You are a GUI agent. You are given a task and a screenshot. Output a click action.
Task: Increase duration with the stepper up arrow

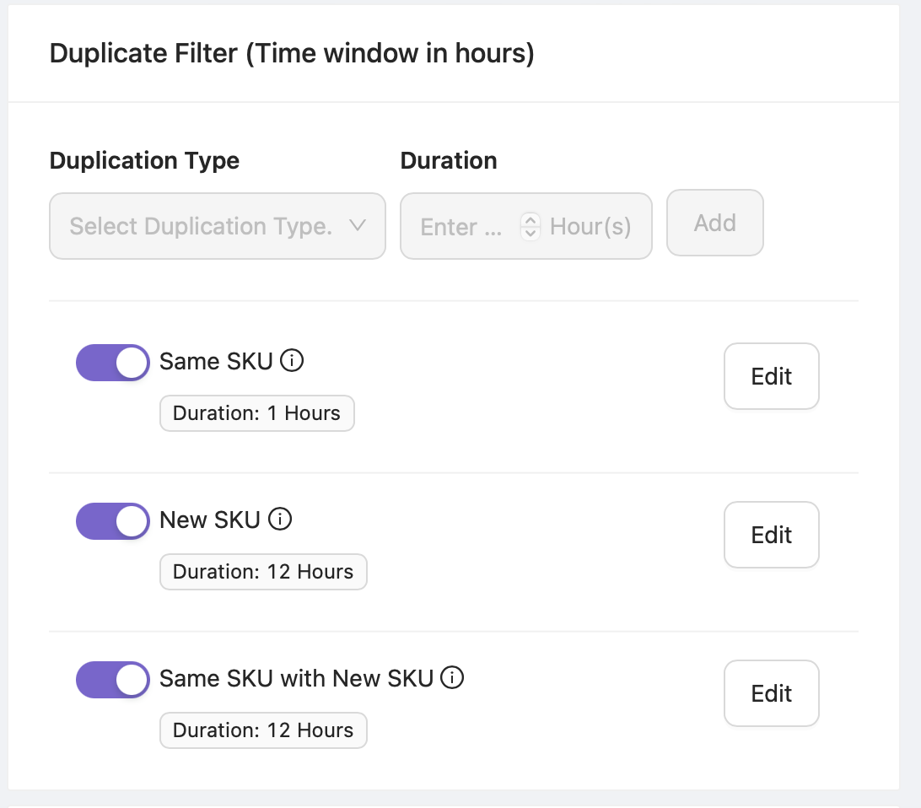pyautogui.click(x=531, y=220)
